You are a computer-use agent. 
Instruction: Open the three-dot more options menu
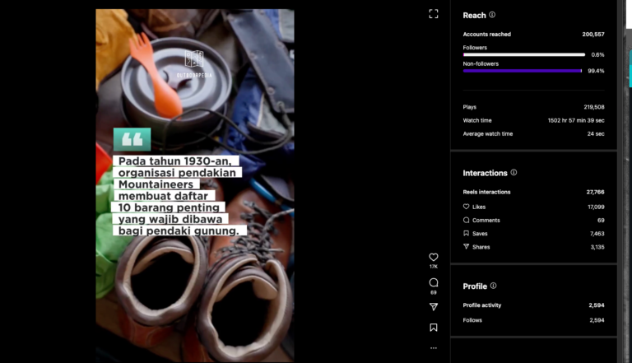click(434, 348)
